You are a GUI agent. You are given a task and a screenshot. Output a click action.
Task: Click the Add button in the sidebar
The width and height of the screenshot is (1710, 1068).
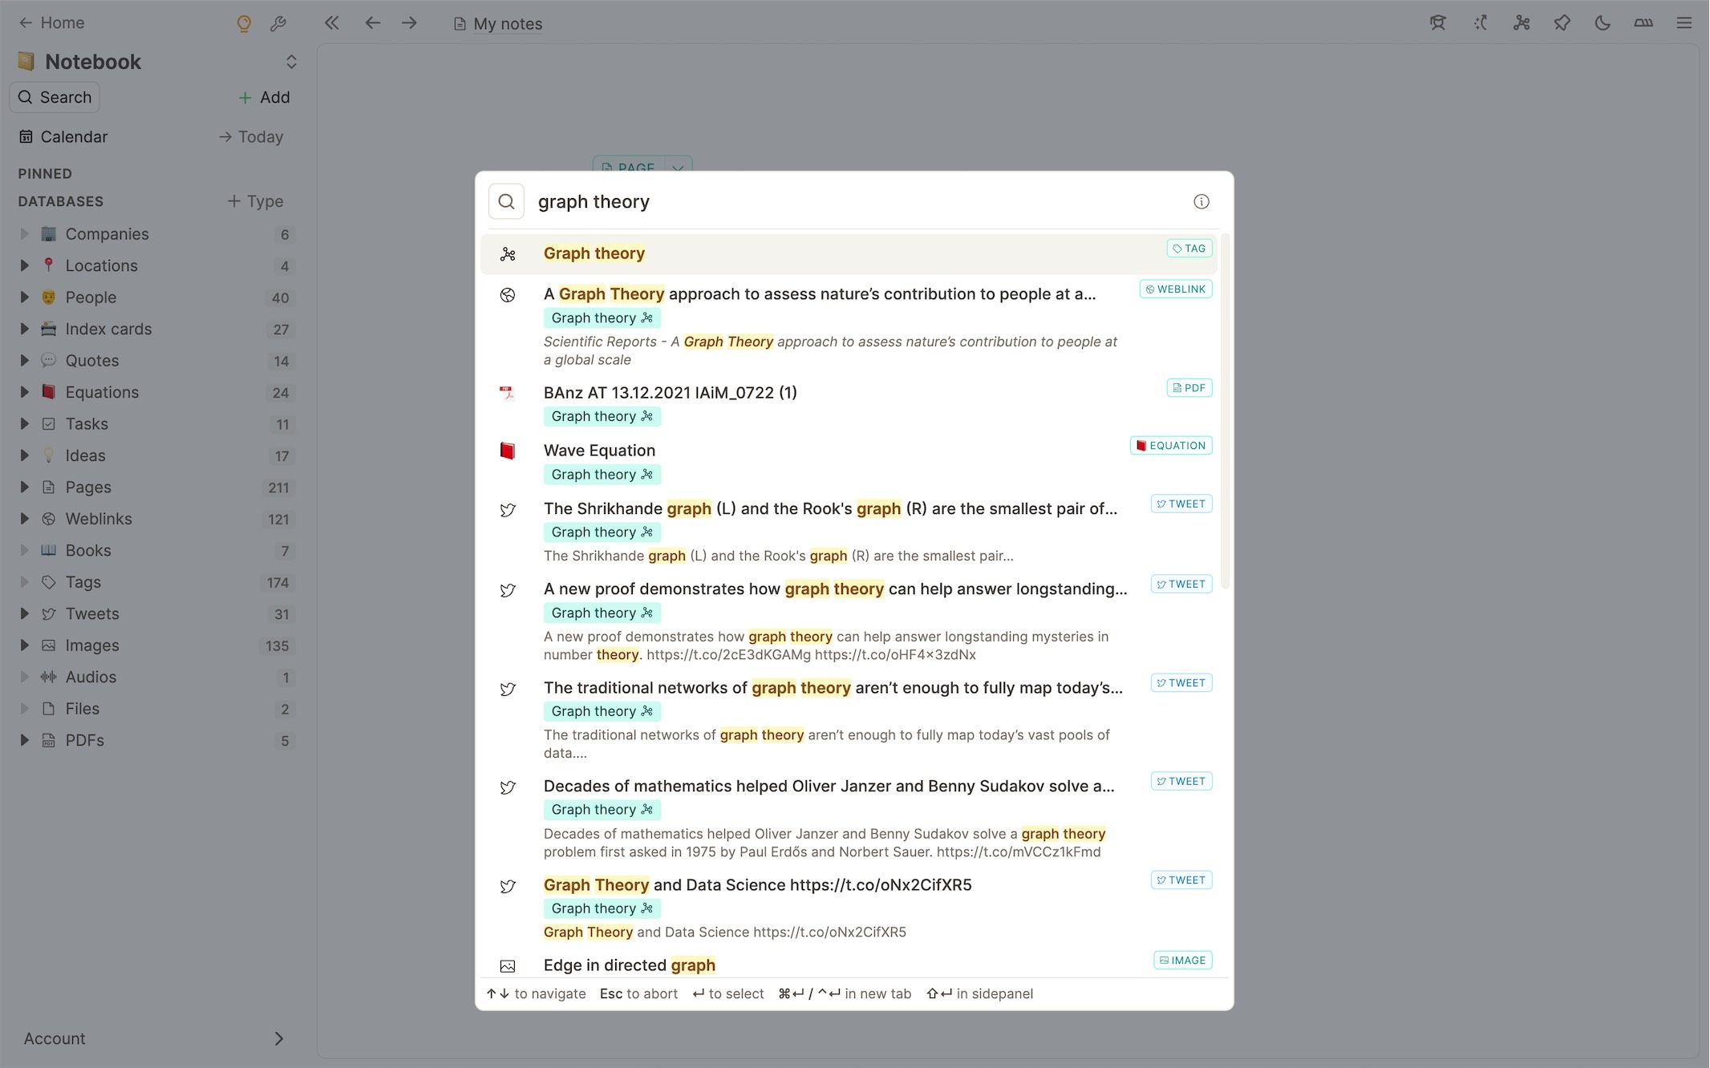264,98
